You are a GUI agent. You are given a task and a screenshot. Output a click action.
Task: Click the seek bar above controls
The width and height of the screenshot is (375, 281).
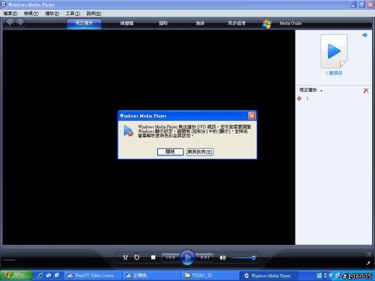(187, 247)
